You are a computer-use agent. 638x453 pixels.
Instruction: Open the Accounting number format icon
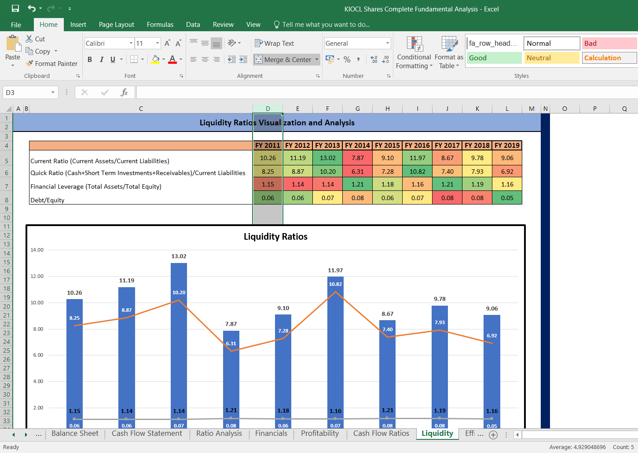(330, 59)
